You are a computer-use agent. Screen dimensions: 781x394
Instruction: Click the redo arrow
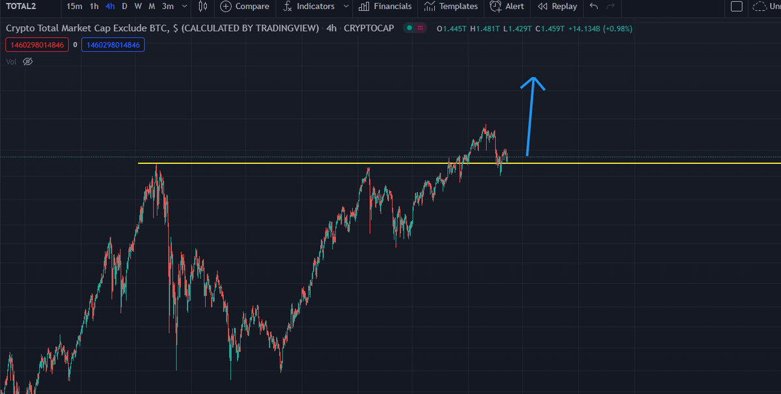(x=610, y=7)
